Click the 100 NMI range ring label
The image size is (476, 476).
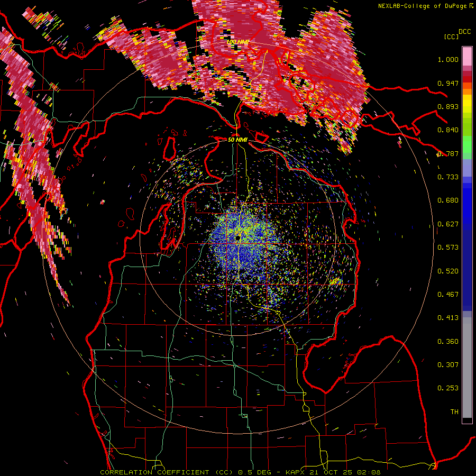(237, 42)
